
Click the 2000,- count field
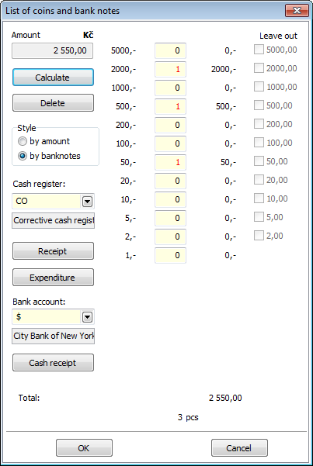pos(170,69)
